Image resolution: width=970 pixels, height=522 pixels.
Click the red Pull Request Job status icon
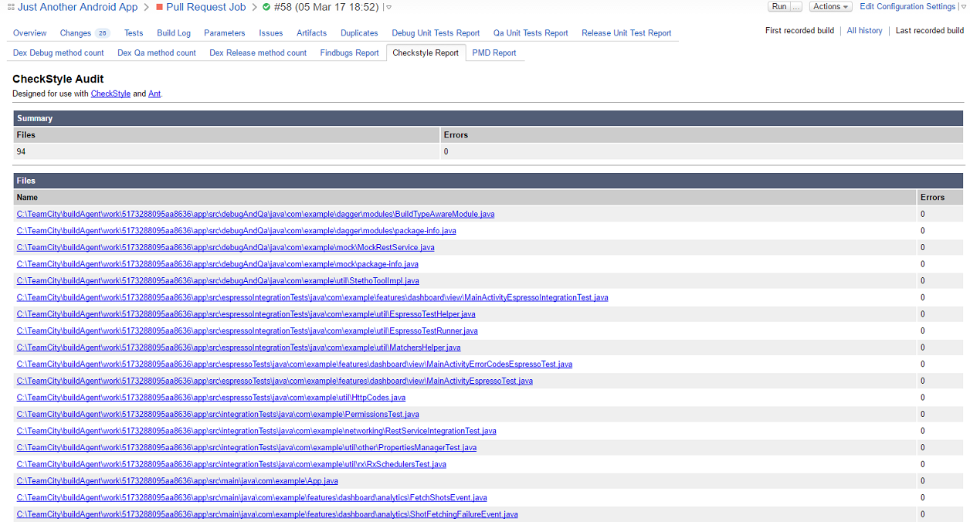click(159, 7)
